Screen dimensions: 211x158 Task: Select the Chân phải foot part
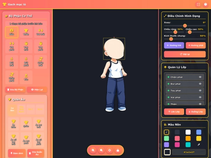[x=12, y=77]
